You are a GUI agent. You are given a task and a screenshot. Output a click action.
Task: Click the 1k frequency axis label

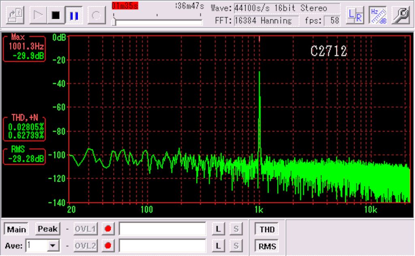tap(259, 210)
